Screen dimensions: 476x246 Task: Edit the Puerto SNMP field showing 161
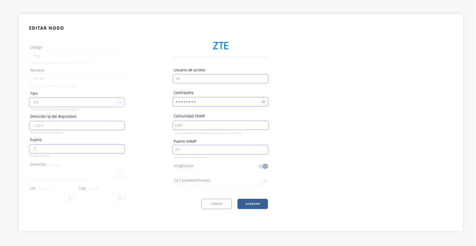[x=220, y=150]
